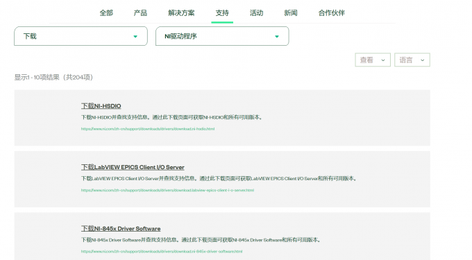Viewport: 472px width, 260px height.
Task: Click the ni-845x-driver-software URL link
Action: (x=162, y=252)
